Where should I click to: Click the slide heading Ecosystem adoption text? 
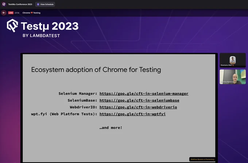click(96, 70)
